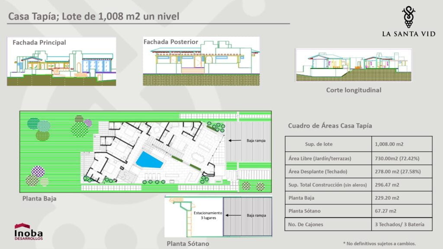Click the 'Fachada Principal' label
Screen dimensions: 443x249
point(39,43)
